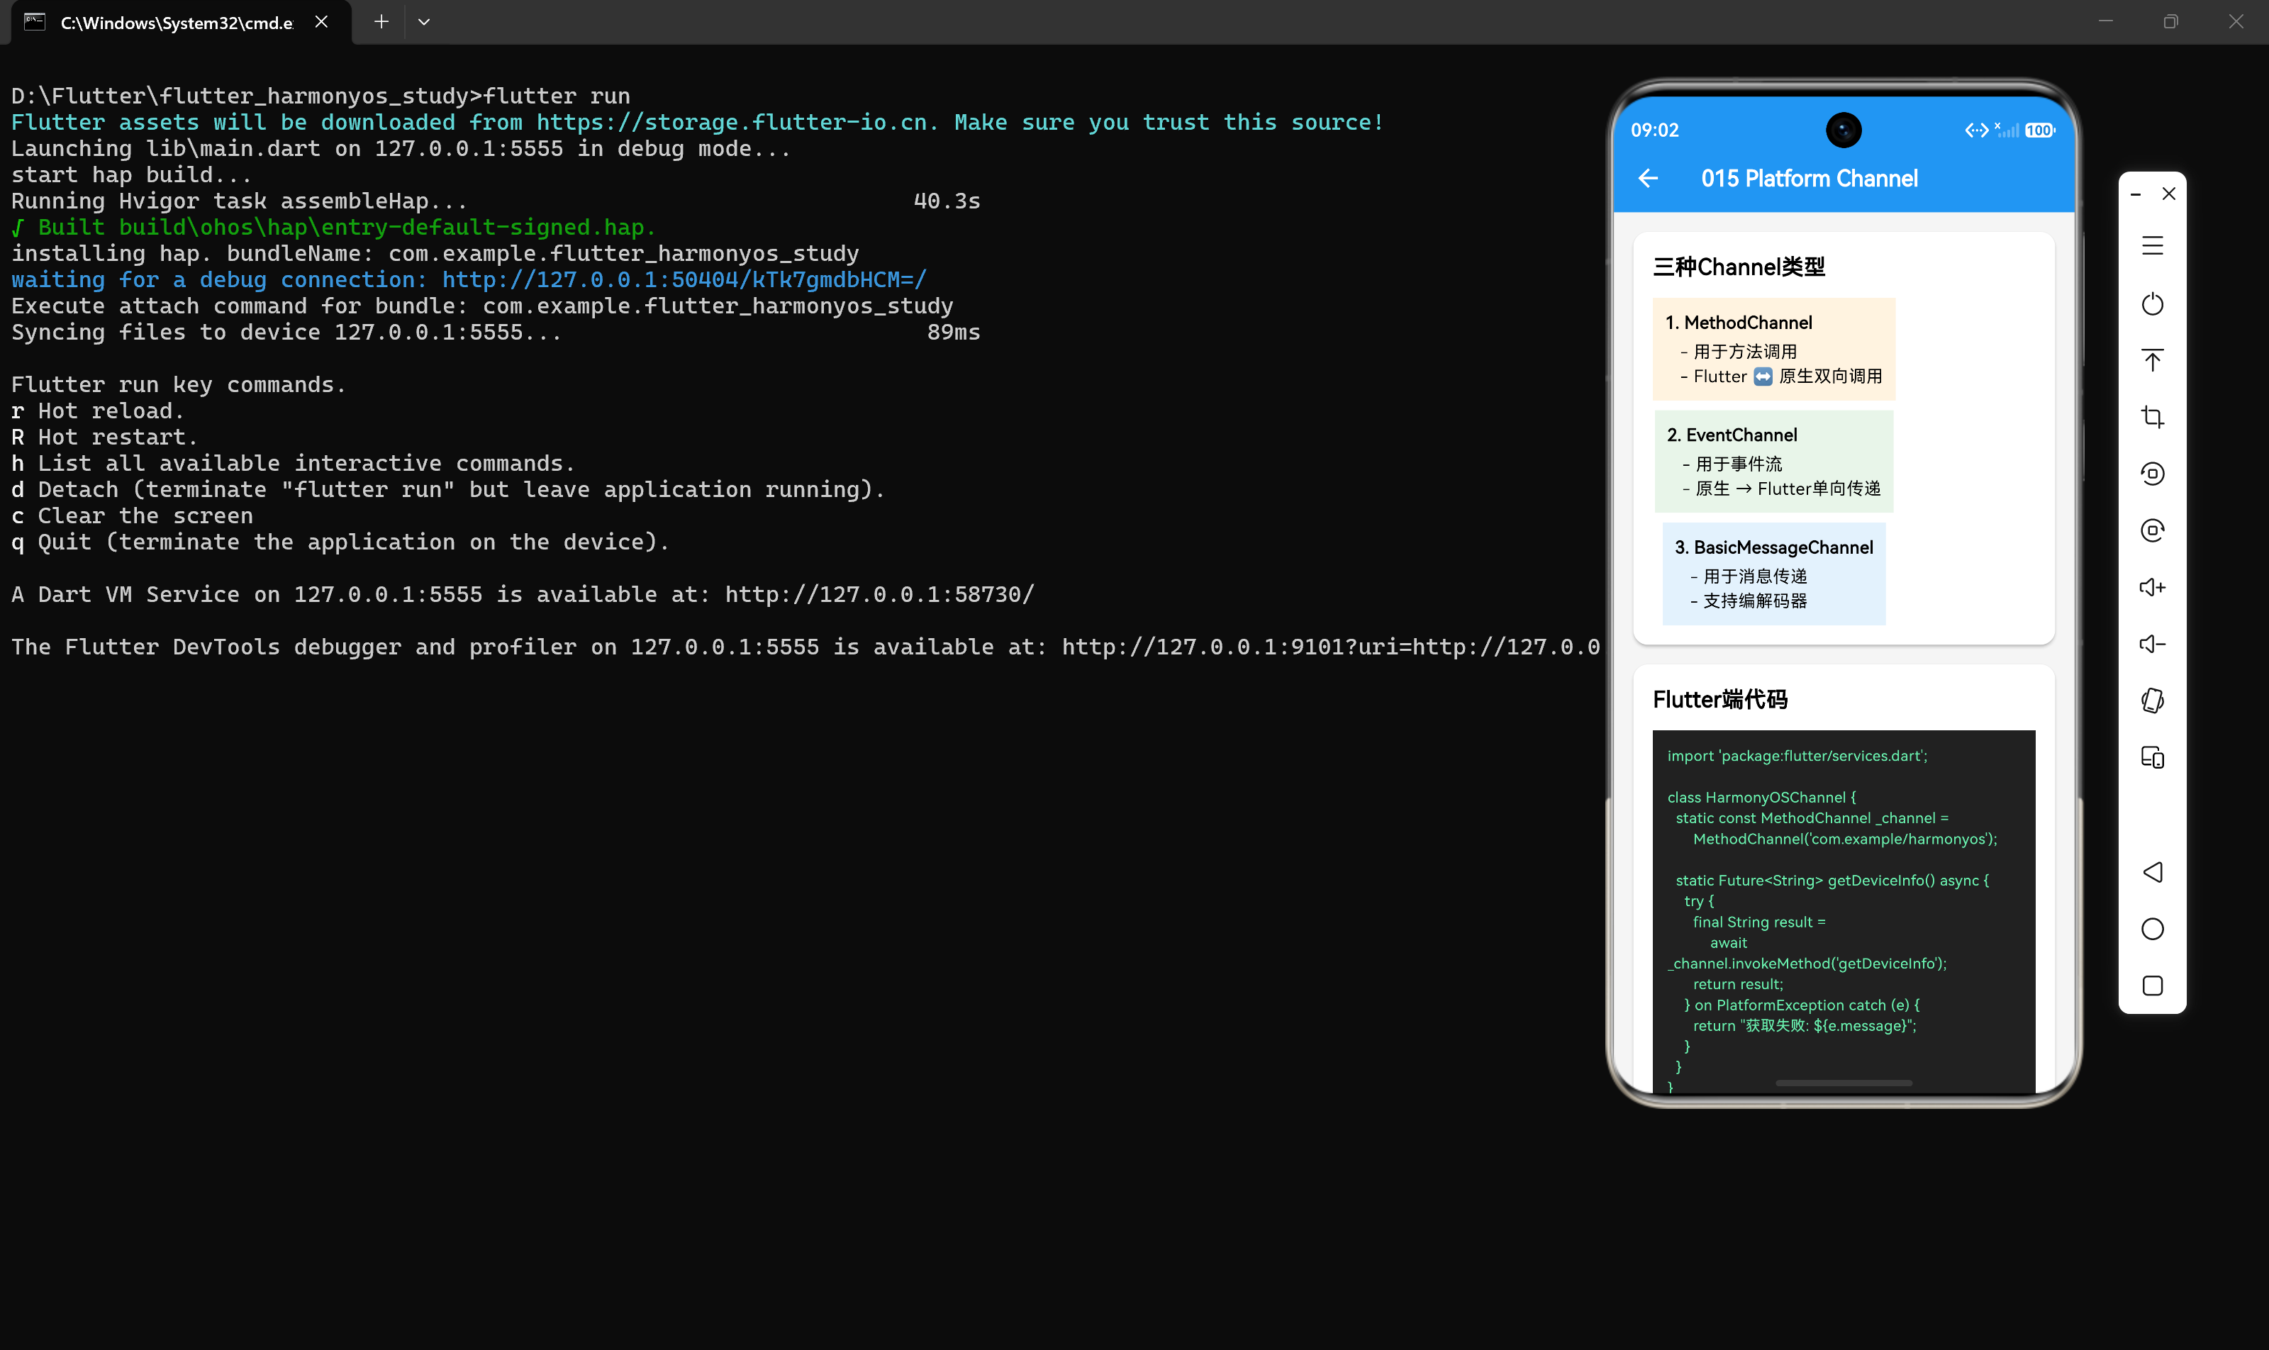Click the Flutter DevTools URL
This screenshot has width=2269, height=1350.
[x=1331, y=648]
